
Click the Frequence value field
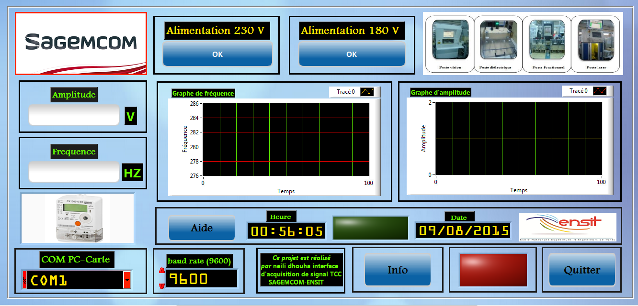(74, 172)
